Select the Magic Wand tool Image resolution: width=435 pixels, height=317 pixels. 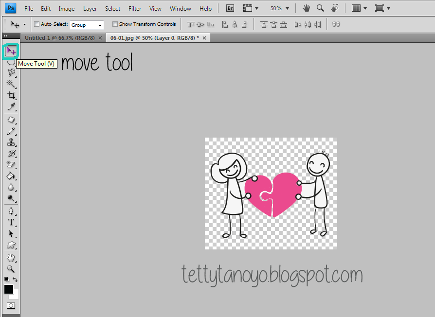tap(11, 84)
